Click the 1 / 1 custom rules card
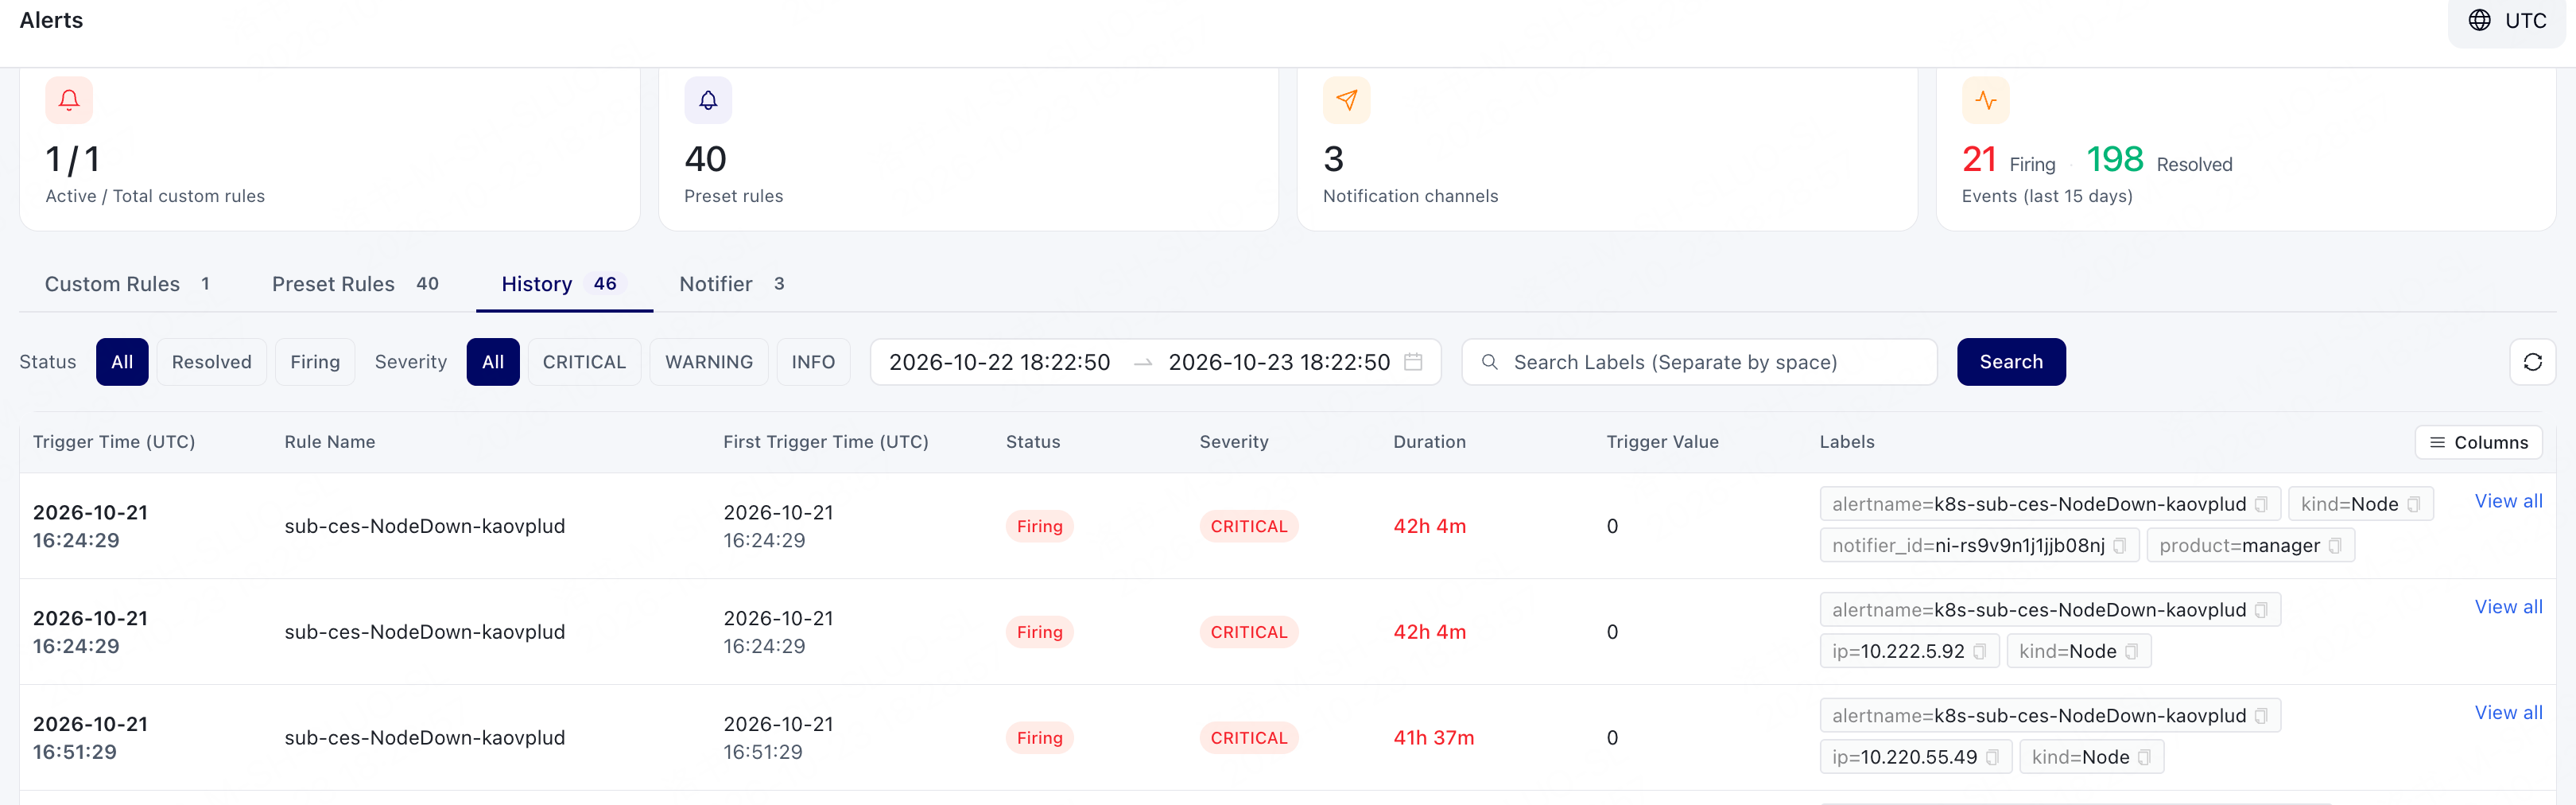 pyautogui.click(x=330, y=149)
